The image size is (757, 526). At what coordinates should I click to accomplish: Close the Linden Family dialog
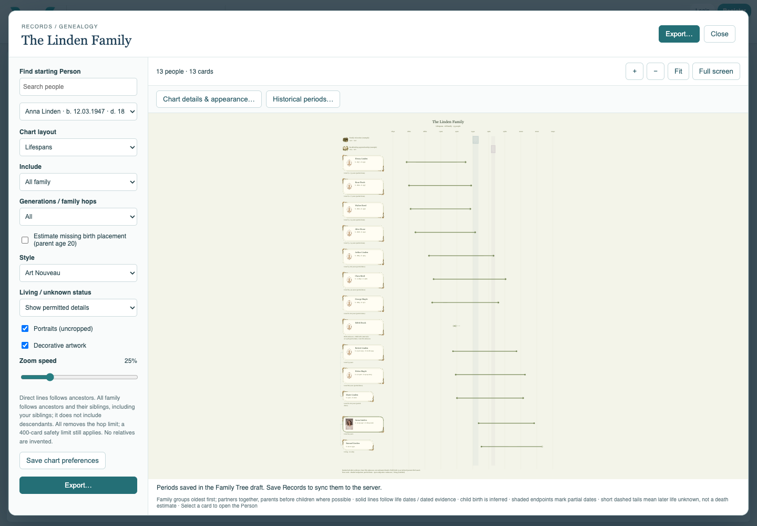click(x=720, y=34)
